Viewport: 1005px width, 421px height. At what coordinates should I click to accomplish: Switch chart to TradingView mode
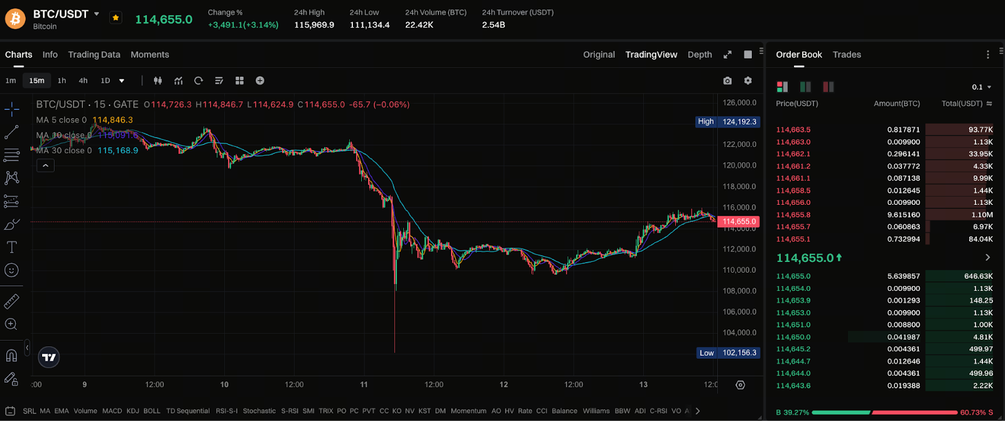[651, 55]
